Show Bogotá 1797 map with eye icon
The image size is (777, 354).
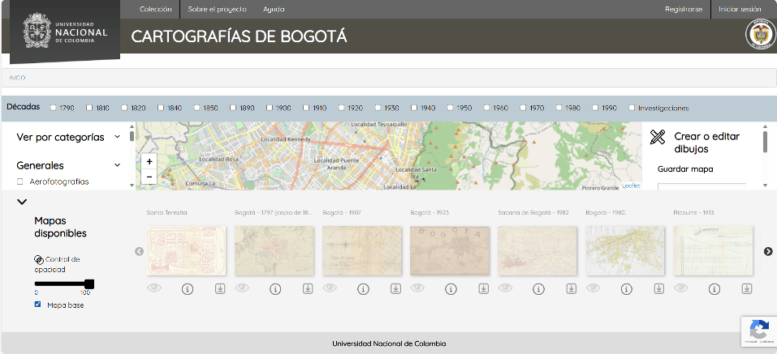point(242,288)
